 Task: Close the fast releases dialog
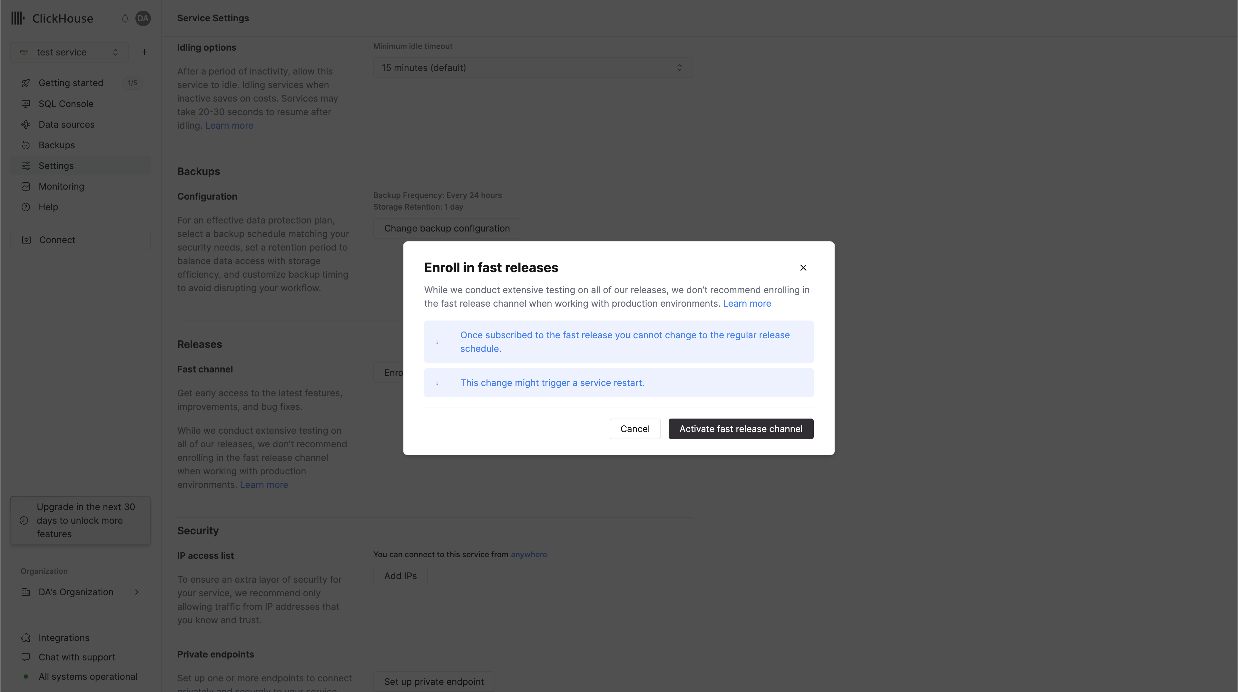coord(803,267)
